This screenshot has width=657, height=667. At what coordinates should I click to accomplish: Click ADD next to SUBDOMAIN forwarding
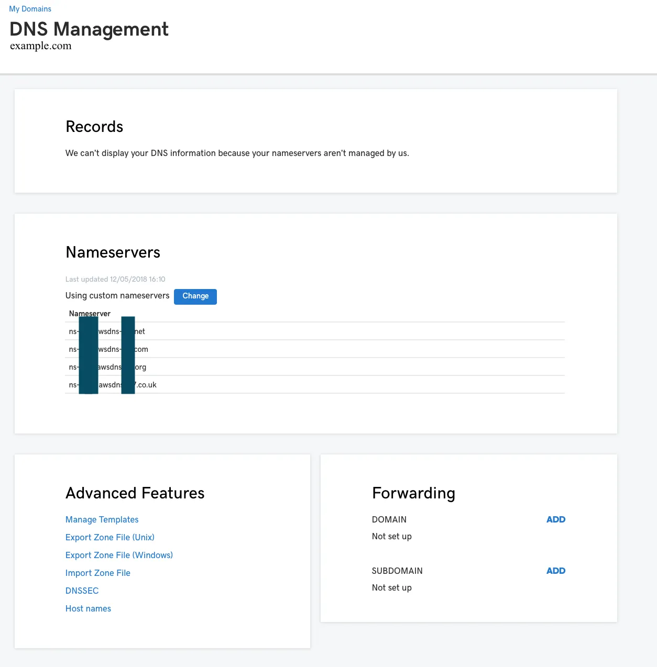pyautogui.click(x=556, y=571)
